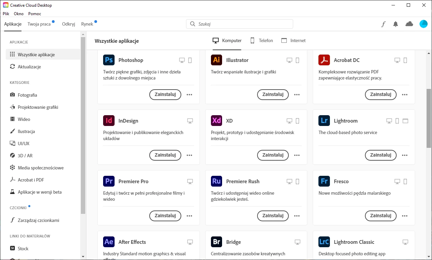
Task: Open the Acrobat DC app icon
Action: [x=324, y=60]
